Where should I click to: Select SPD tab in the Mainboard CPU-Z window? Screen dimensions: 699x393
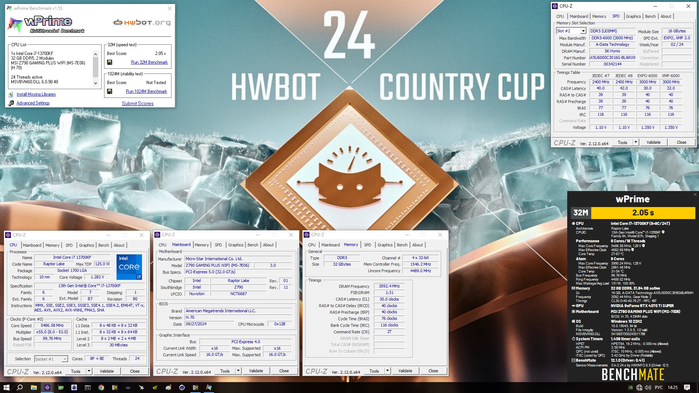coord(218,245)
